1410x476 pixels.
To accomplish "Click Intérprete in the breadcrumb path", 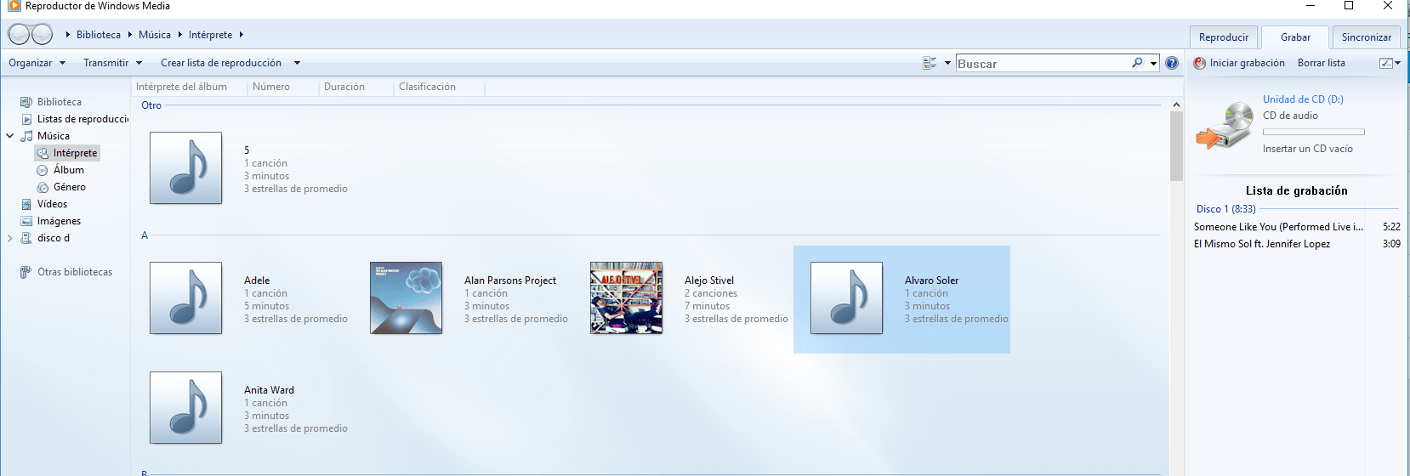I will click(210, 35).
